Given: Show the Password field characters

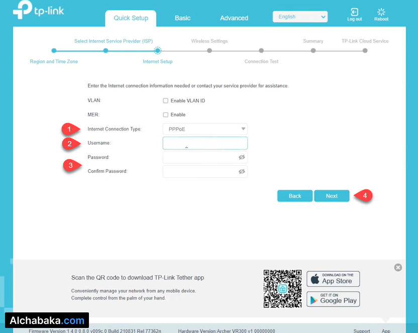Looking at the screenshot, I should coord(242,157).
